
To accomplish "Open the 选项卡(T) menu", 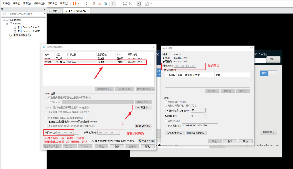I will (x=52, y=3).
